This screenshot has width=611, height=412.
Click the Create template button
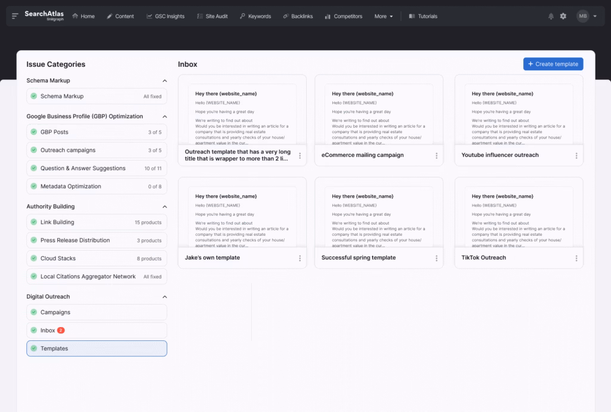(553, 64)
